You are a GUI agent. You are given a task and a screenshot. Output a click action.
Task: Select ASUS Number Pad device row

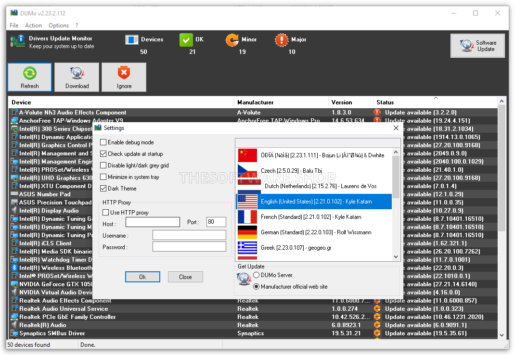tap(51, 194)
